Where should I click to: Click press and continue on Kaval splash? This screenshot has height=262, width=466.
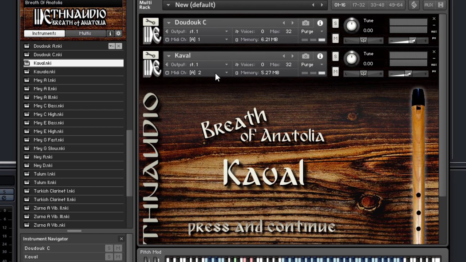261,227
